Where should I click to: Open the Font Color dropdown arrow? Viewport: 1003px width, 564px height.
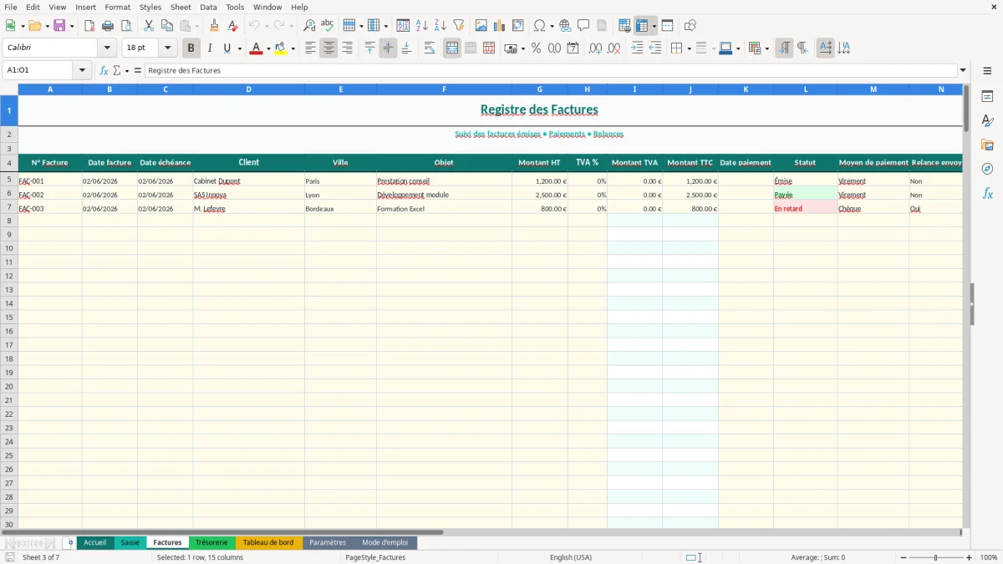point(268,48)
